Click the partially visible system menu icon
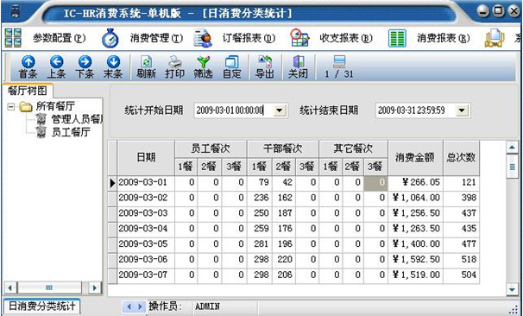The height and width of the screenshot is (316, 523). pyautogui.click(x=494, y=38)
